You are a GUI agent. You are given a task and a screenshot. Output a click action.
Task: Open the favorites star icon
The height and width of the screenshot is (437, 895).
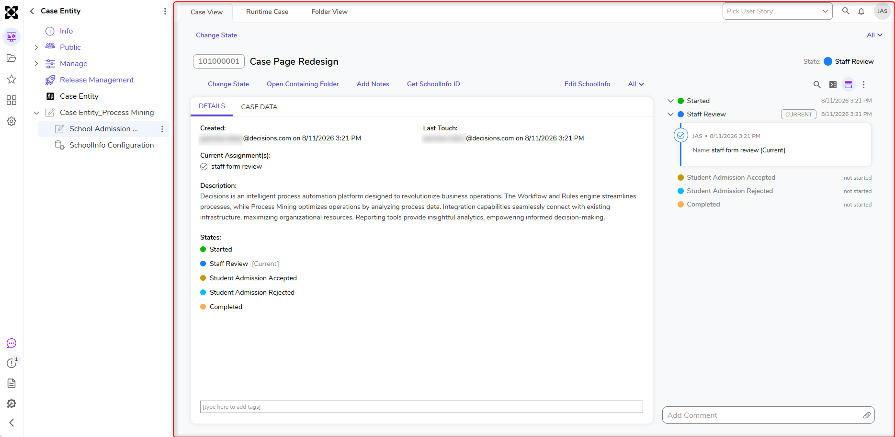point(11,79)
